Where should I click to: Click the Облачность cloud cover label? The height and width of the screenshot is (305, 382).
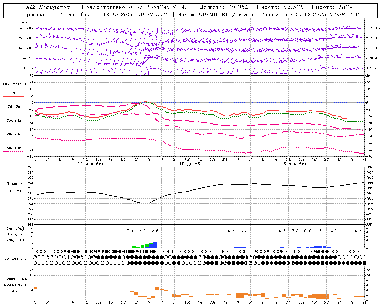(x=15, y=259)
